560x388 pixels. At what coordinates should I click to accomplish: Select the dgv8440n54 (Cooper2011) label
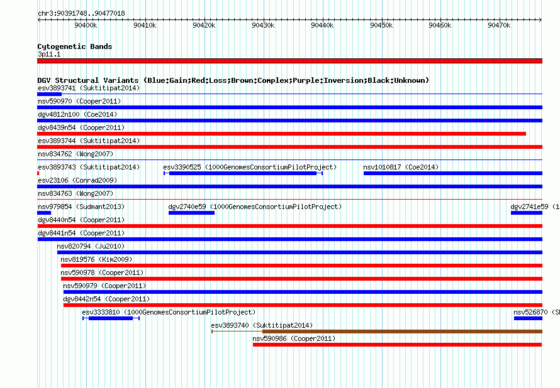click(81, 220)
